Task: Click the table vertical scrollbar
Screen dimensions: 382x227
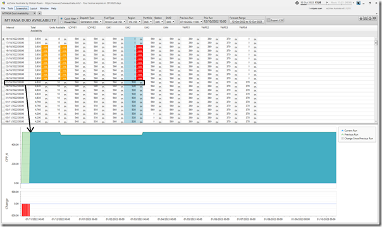Action: (376, 80)
